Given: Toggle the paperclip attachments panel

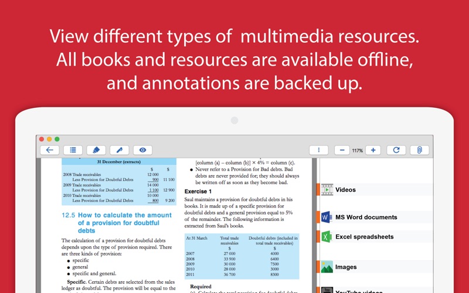Looking at the screenshot, I should (419, 150).
